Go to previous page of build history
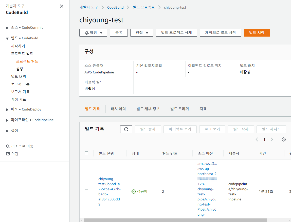This screenshot has width=291, height=222. click(x=257, y=139)
